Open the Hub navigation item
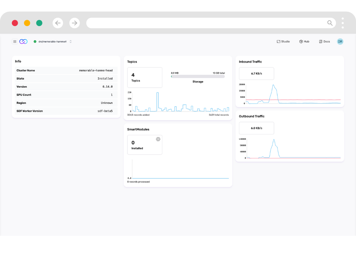 tap(304, 41)
